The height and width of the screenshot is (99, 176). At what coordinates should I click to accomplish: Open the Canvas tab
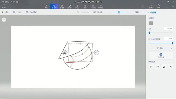[93, 7]
